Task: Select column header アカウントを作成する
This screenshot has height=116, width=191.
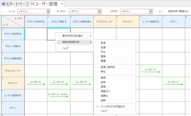Action: point(36,22)
